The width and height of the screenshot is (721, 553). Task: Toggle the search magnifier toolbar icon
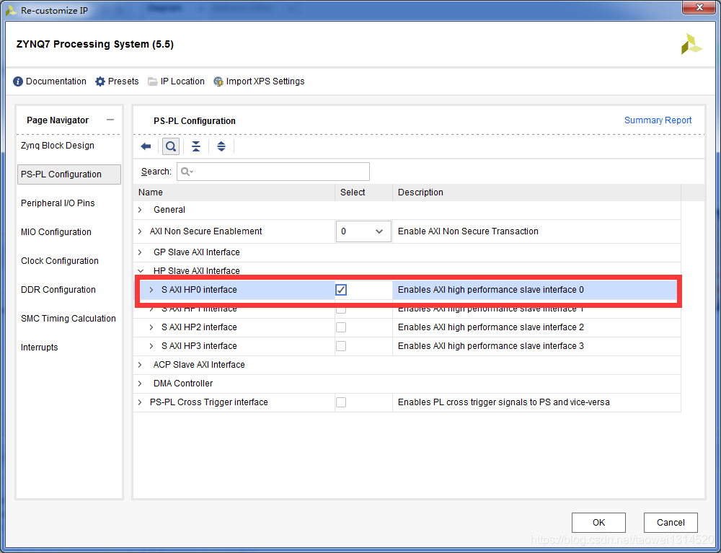pos(171,146)
